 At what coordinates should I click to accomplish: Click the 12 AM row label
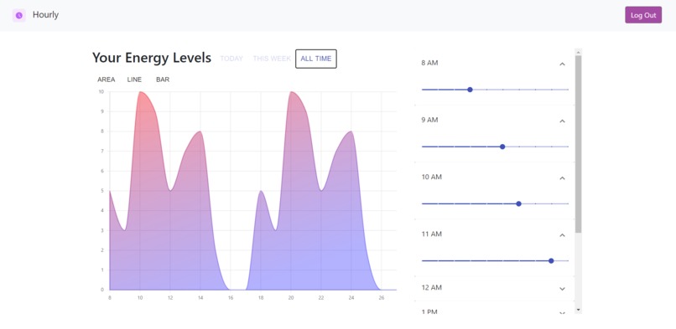coord(432,287)
